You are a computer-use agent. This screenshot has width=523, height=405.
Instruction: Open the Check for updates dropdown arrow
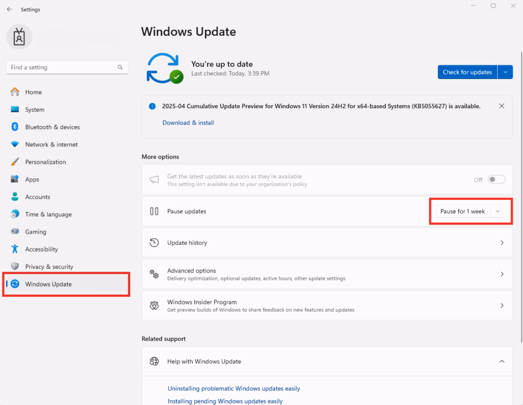tap(505, 72)
